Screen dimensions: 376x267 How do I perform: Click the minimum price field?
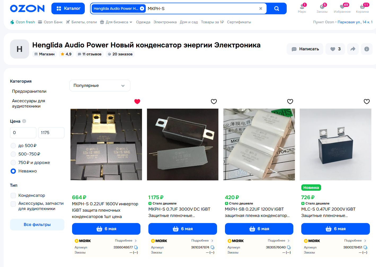[23, 133]
